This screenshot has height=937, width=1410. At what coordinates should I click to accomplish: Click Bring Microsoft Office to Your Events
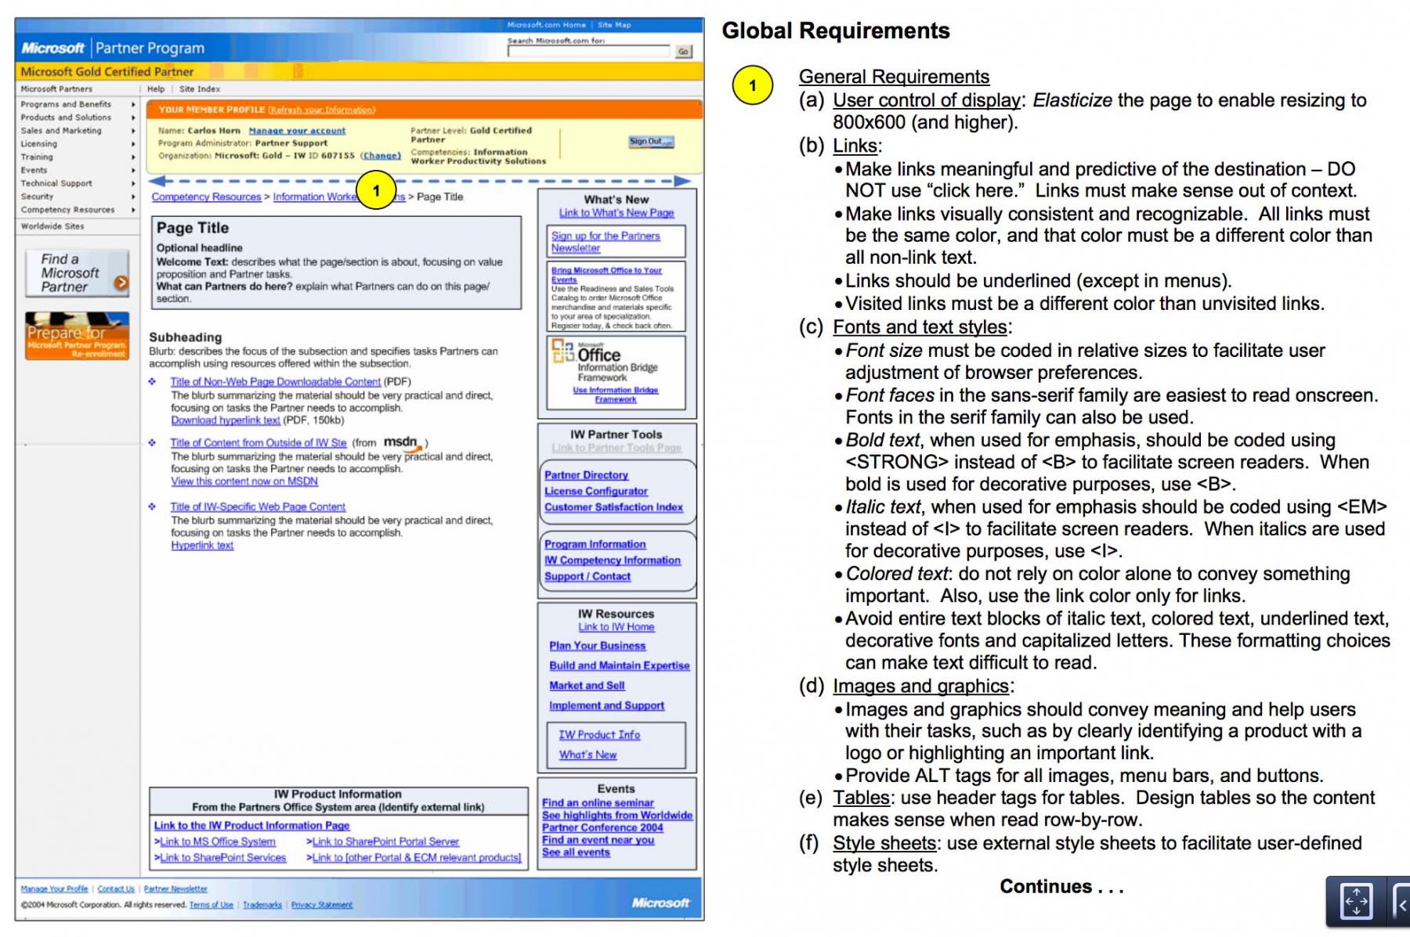pos(606,275)
